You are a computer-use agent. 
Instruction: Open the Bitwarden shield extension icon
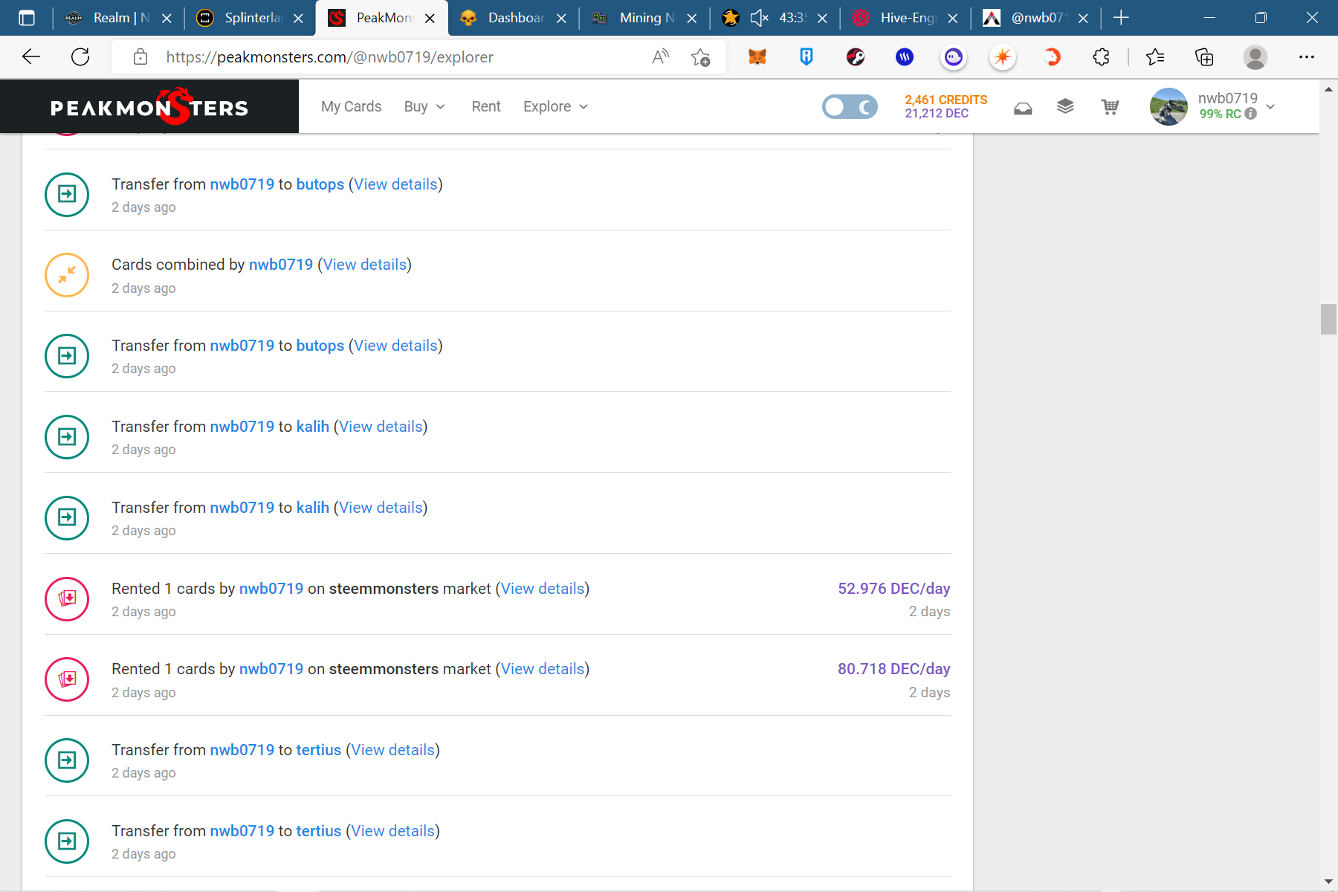point(806,57)
